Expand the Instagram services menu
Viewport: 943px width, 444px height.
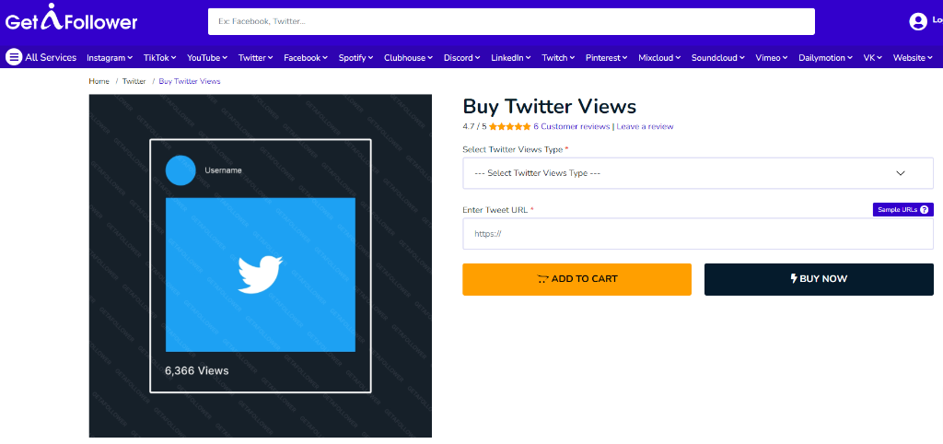(x=110, y=58)
